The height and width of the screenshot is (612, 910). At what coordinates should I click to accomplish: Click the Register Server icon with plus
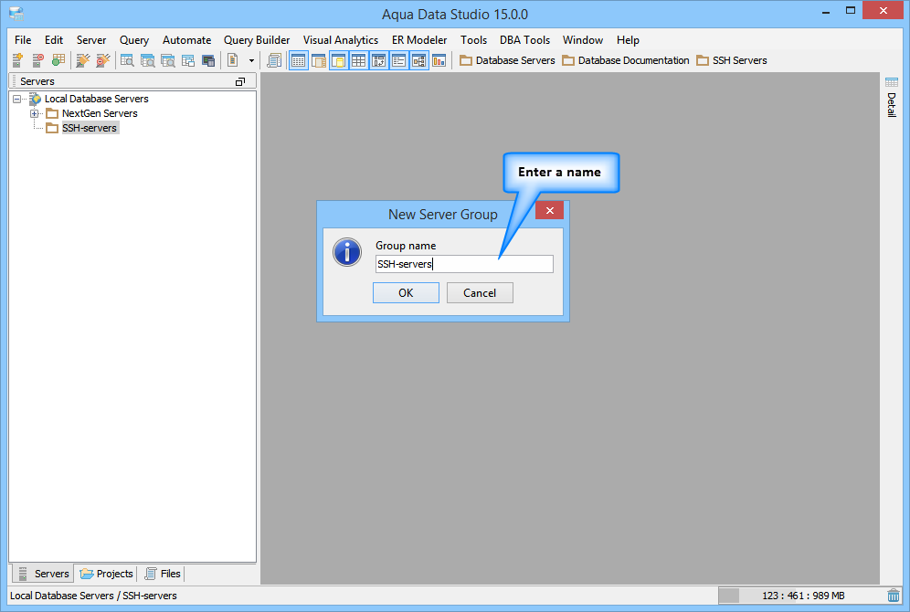[x=17, y=59]
